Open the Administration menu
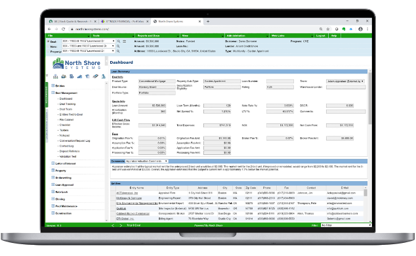This screenshot has width=416, height=256. 247,35
